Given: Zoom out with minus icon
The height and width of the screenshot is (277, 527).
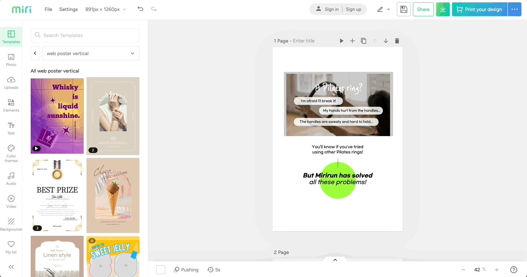Looking at the screenshot, I should [463, 270].
